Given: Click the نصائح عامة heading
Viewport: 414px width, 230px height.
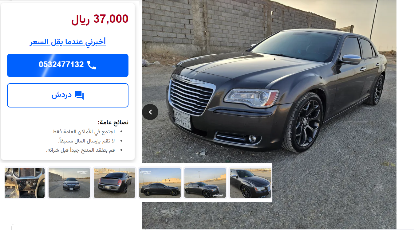Looking at the screenshot, I should (x=113, y=122).
